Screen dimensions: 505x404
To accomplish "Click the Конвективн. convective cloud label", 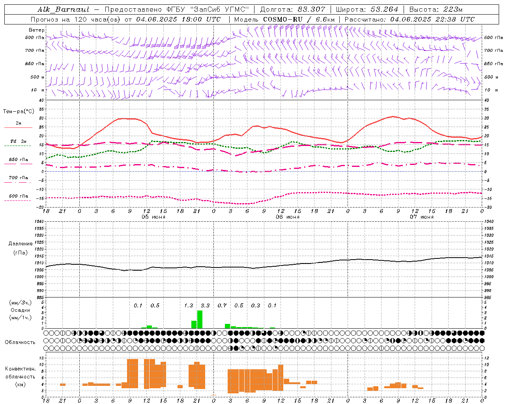I will tap(21, 369).
